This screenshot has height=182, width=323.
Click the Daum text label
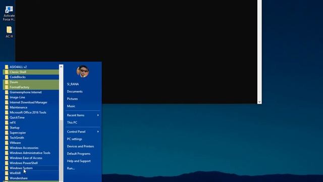[14, 82]
